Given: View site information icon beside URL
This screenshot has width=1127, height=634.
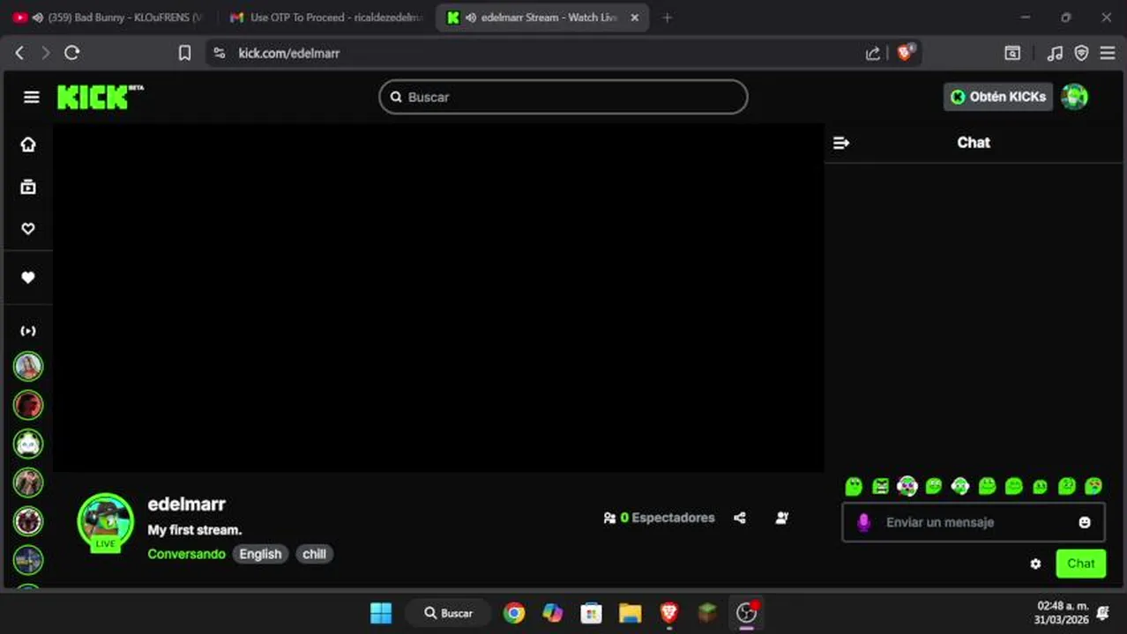Looking at the screenshot, I should 220,53.
